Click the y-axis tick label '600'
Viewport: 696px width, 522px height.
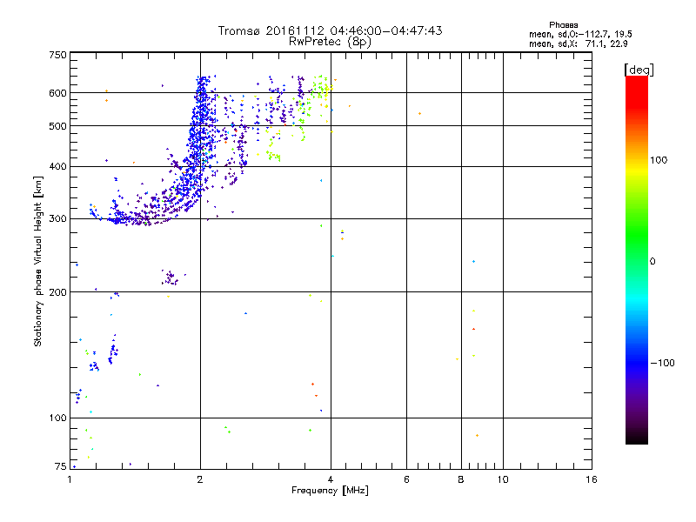[x=57, y=93]
